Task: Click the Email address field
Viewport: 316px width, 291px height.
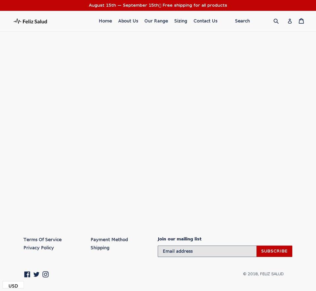Action: [x=207, y=251]
